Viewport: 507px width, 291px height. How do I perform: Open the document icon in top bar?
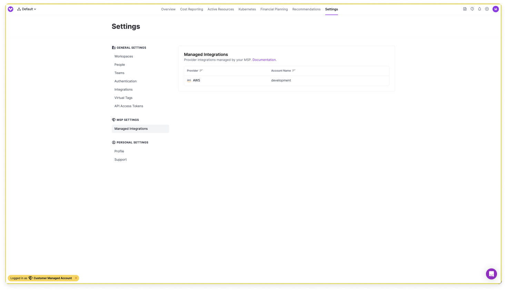click(465, 9)
